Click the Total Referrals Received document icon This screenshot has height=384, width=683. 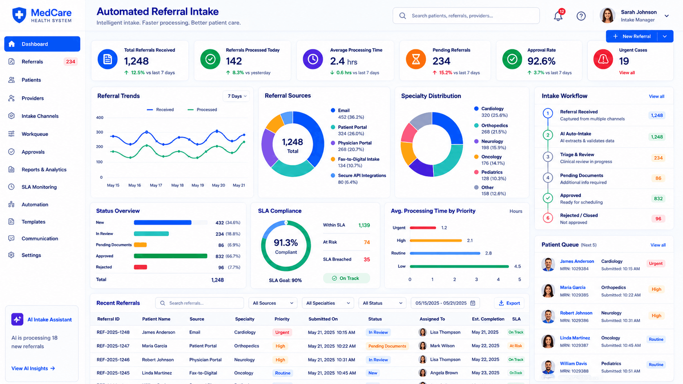(x=107, y=60)
